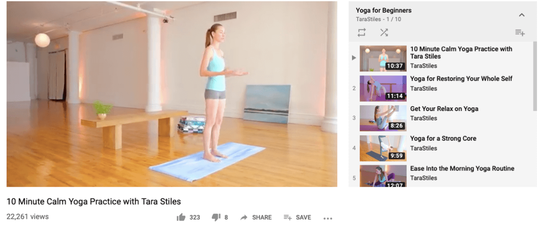
Task: Select Yoga for Restoring Your Whole Self
Action: [461, 79]
